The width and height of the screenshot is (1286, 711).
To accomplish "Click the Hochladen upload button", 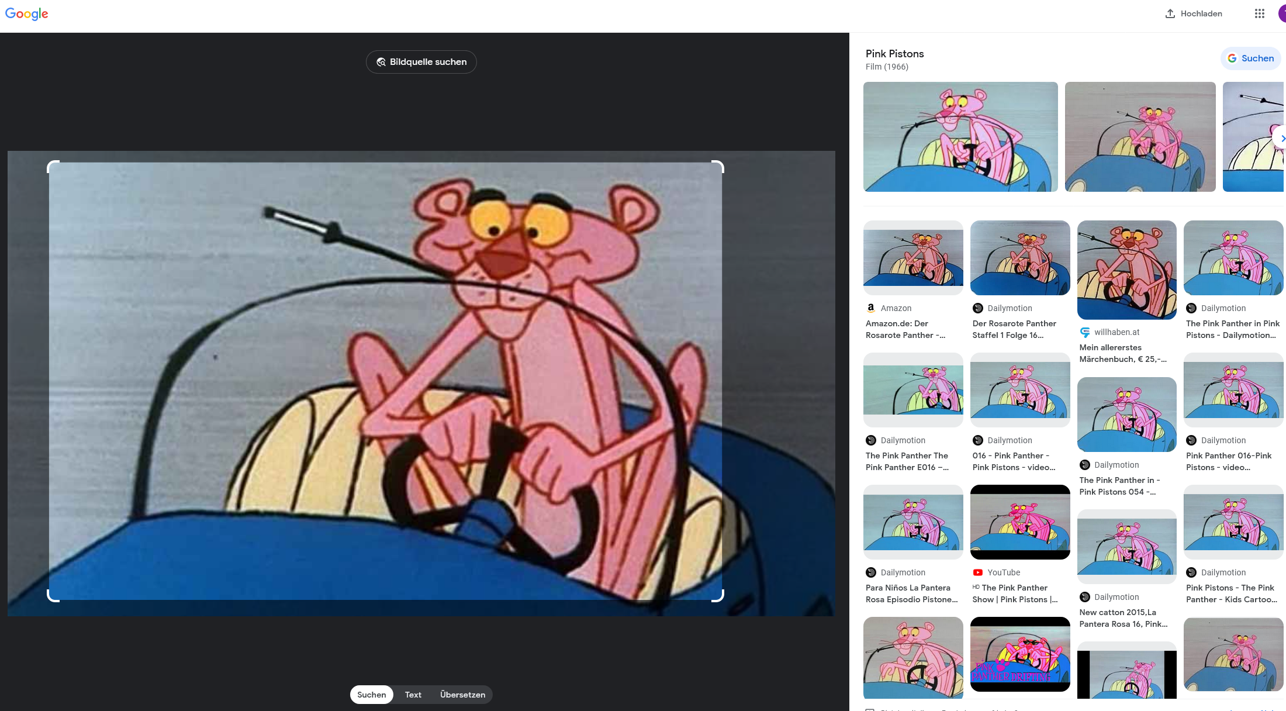I will click(x=1194, y=13).
